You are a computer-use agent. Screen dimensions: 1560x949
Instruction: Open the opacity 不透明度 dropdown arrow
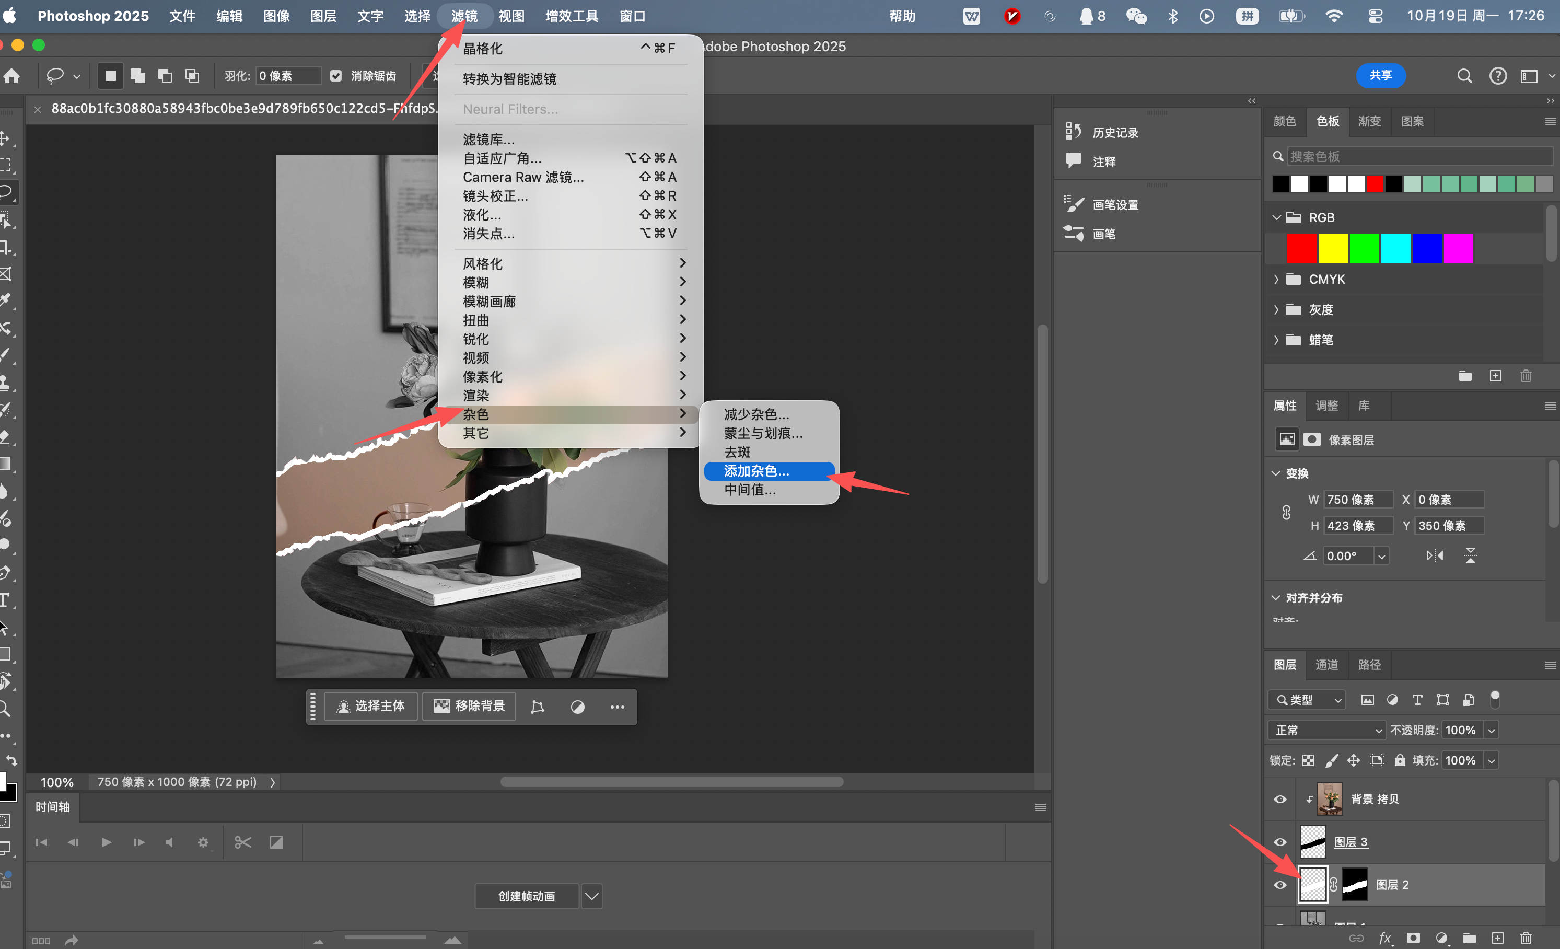[x=1491, y=730]
